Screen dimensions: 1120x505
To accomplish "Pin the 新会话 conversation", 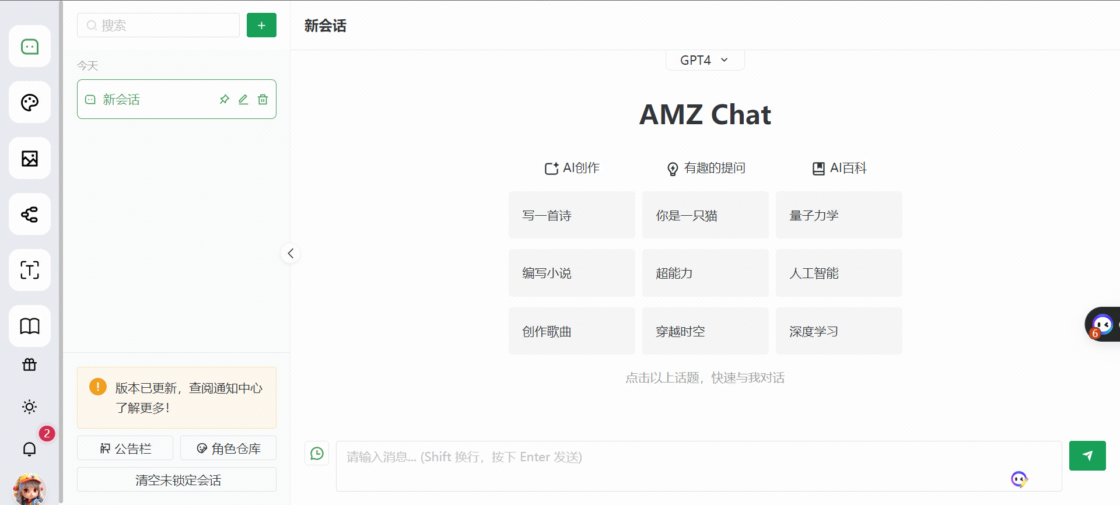I will pos(224,100).
